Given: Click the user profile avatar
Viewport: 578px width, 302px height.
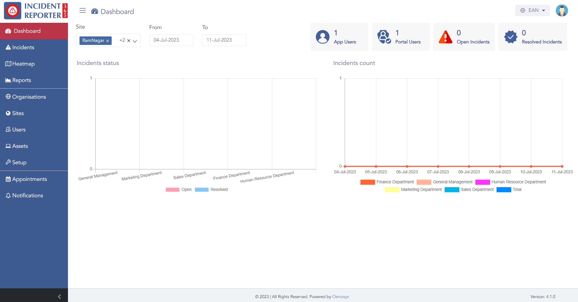Looking at the screenshot, I should tap(562, 11).
